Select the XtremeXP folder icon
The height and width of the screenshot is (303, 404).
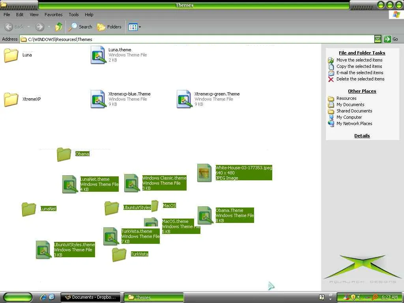pos(11,99)
